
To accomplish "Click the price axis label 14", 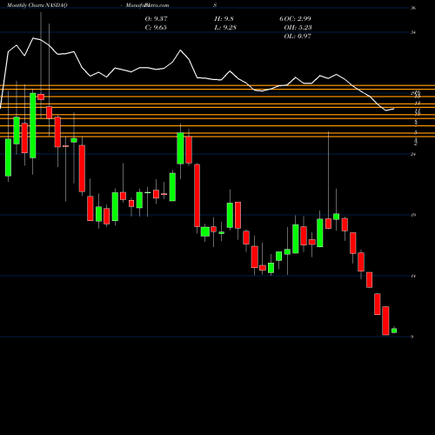I will (413, 276).
